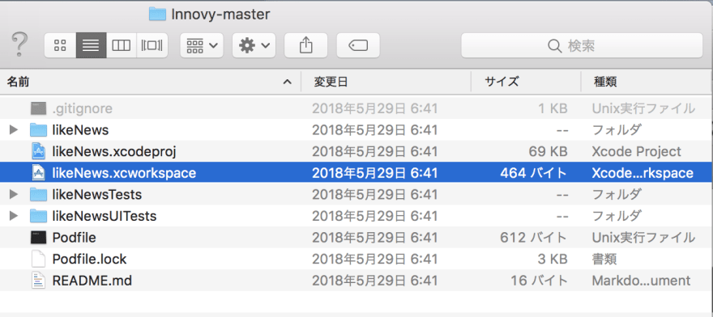Click the Podfile terminal-style icon

click(x=39, y=238)
